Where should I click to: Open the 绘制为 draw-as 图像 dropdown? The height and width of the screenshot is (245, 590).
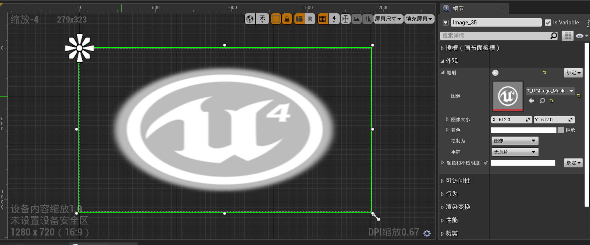pos(515,141)
